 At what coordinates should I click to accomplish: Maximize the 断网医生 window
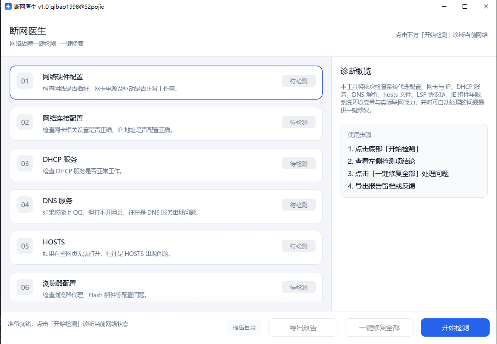[x=465, y=7]
